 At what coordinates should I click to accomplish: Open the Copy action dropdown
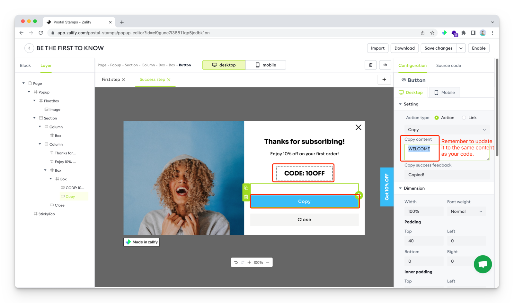click(447, 130)
